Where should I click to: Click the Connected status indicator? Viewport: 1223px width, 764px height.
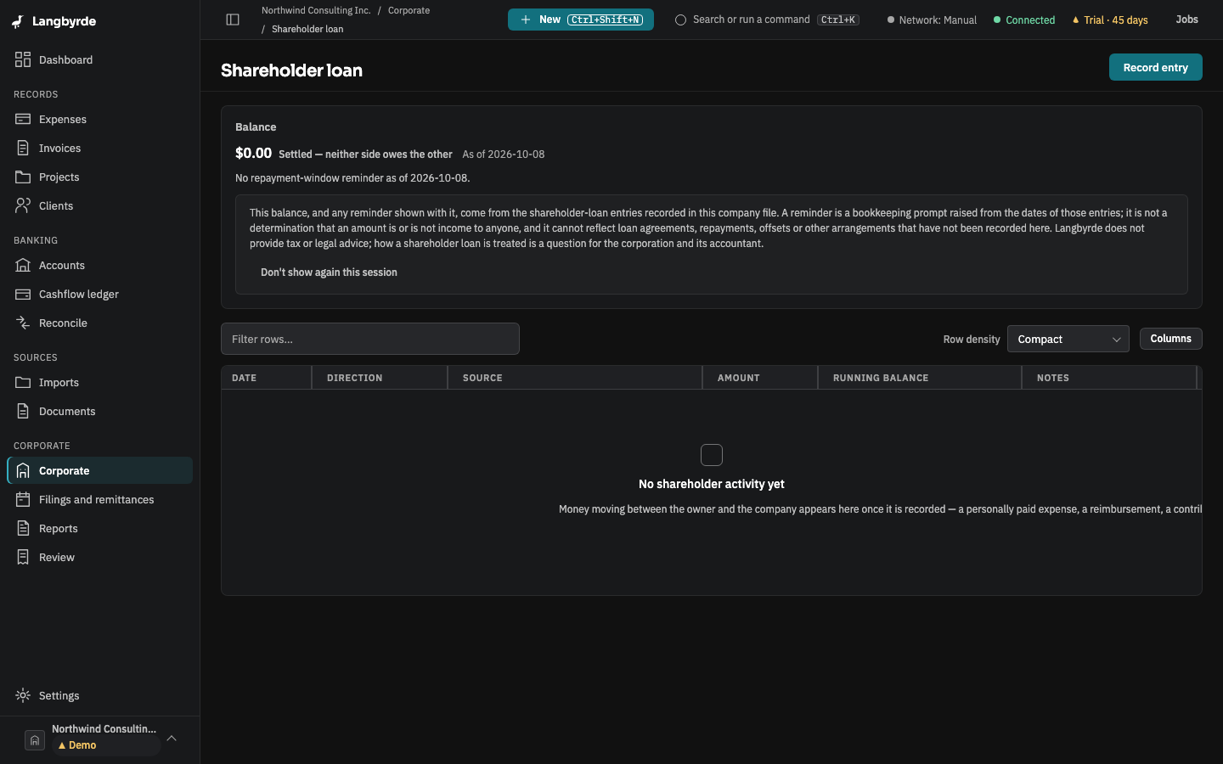click(x=1024, y=20)
